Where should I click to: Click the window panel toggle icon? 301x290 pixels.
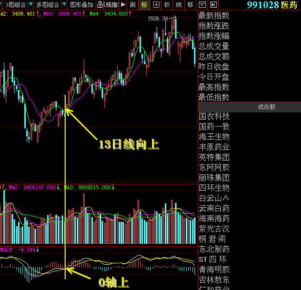pyautogui.click(x=202, y=5)
